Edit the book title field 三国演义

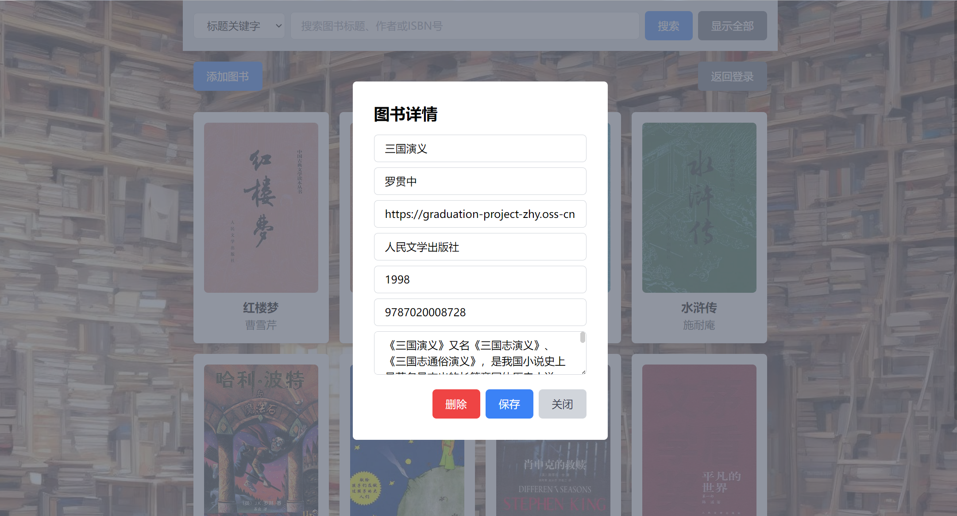(x=480, y=149)
